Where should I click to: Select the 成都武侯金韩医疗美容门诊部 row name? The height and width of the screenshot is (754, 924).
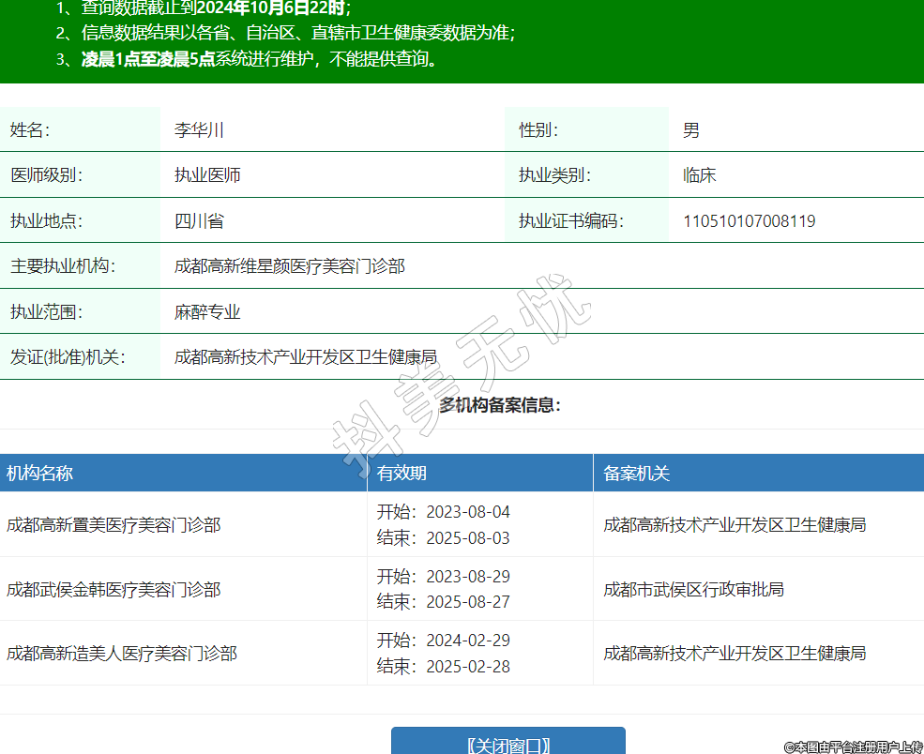point(114,590)
